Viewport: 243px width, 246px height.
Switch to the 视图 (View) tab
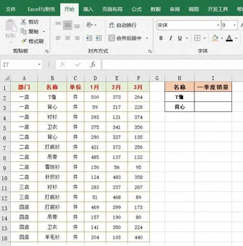coord(193,9)
